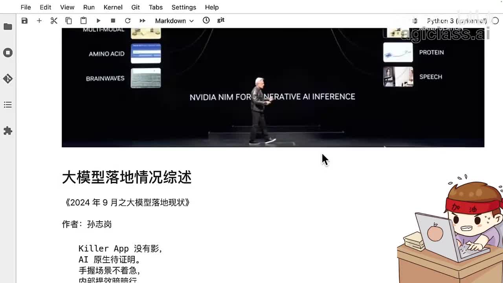Viewport: 503px width, 283px height.
Task: Open the Edit menu
Action: [45, 7]
